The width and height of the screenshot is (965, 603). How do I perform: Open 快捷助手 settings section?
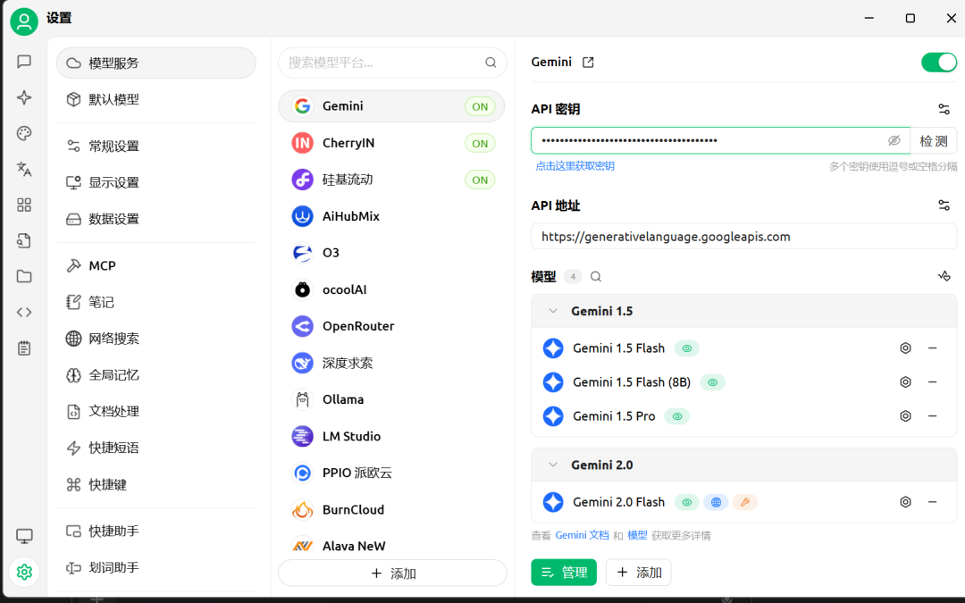point(156,531)
